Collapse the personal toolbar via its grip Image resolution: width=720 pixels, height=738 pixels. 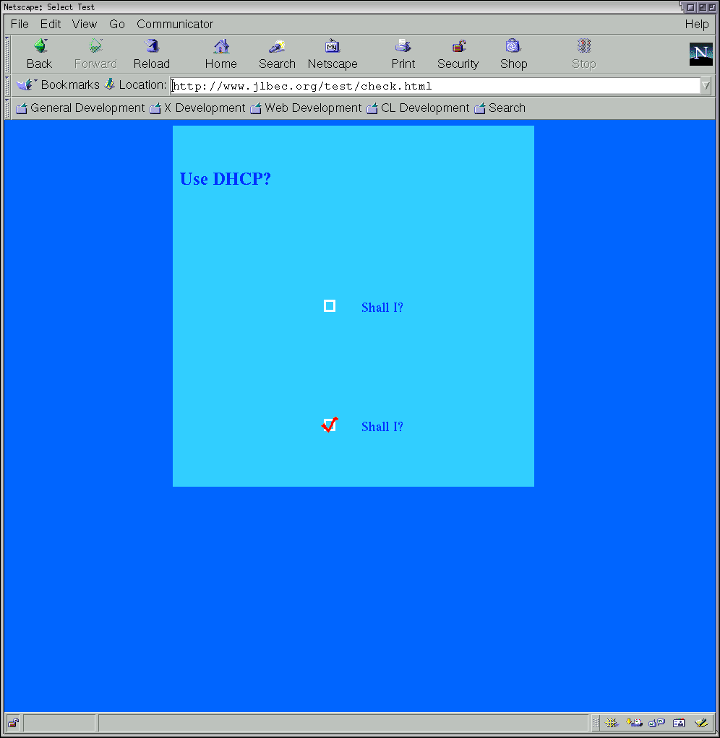click(x=7, y=108)
